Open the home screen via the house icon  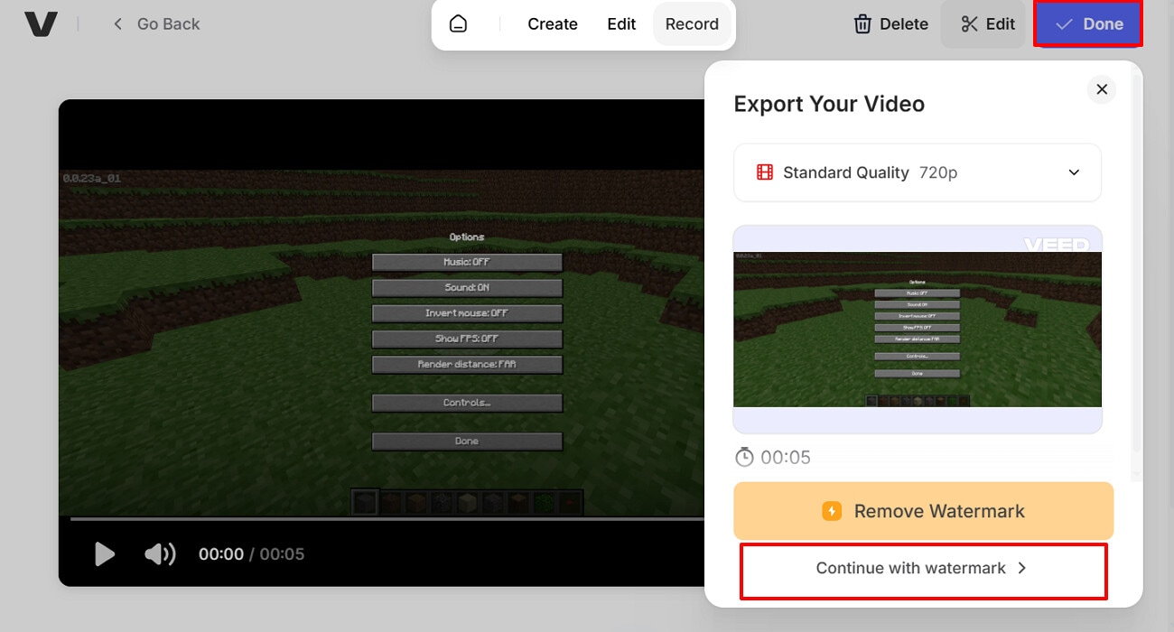pyautogui.click(x=460, y=24)
